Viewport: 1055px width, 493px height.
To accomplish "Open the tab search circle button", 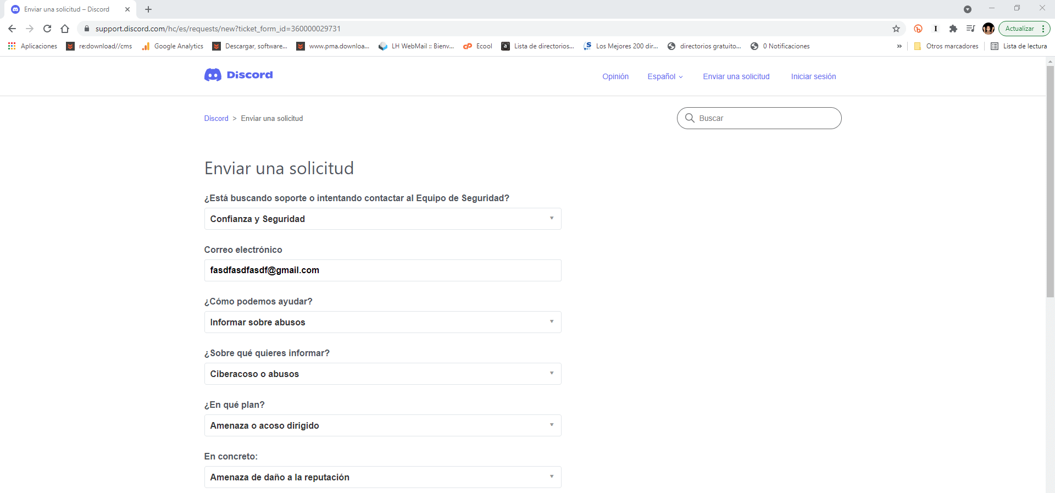I will pyautogui.click(x=968, y=9).
